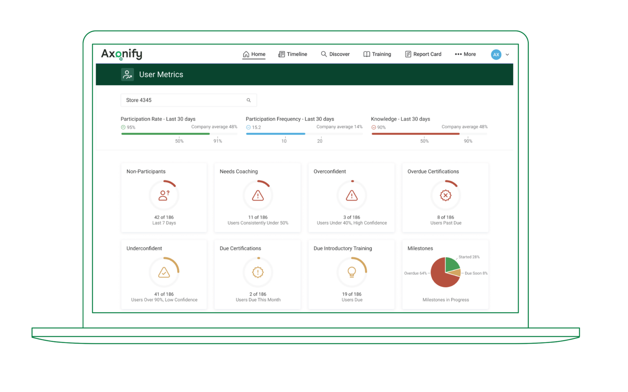Click the Needs Coaching warning triangle
The width and height of the screenshot is (628, 392).
click(x=258, y=195)
